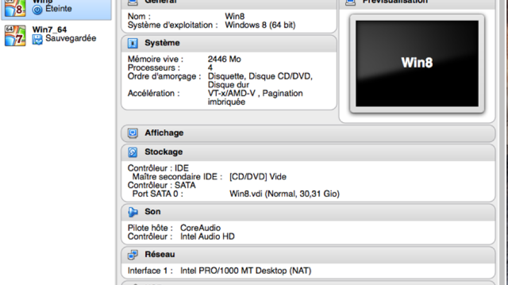Click the Stockage disk icon
508x285 pixels.
(133, 152)
